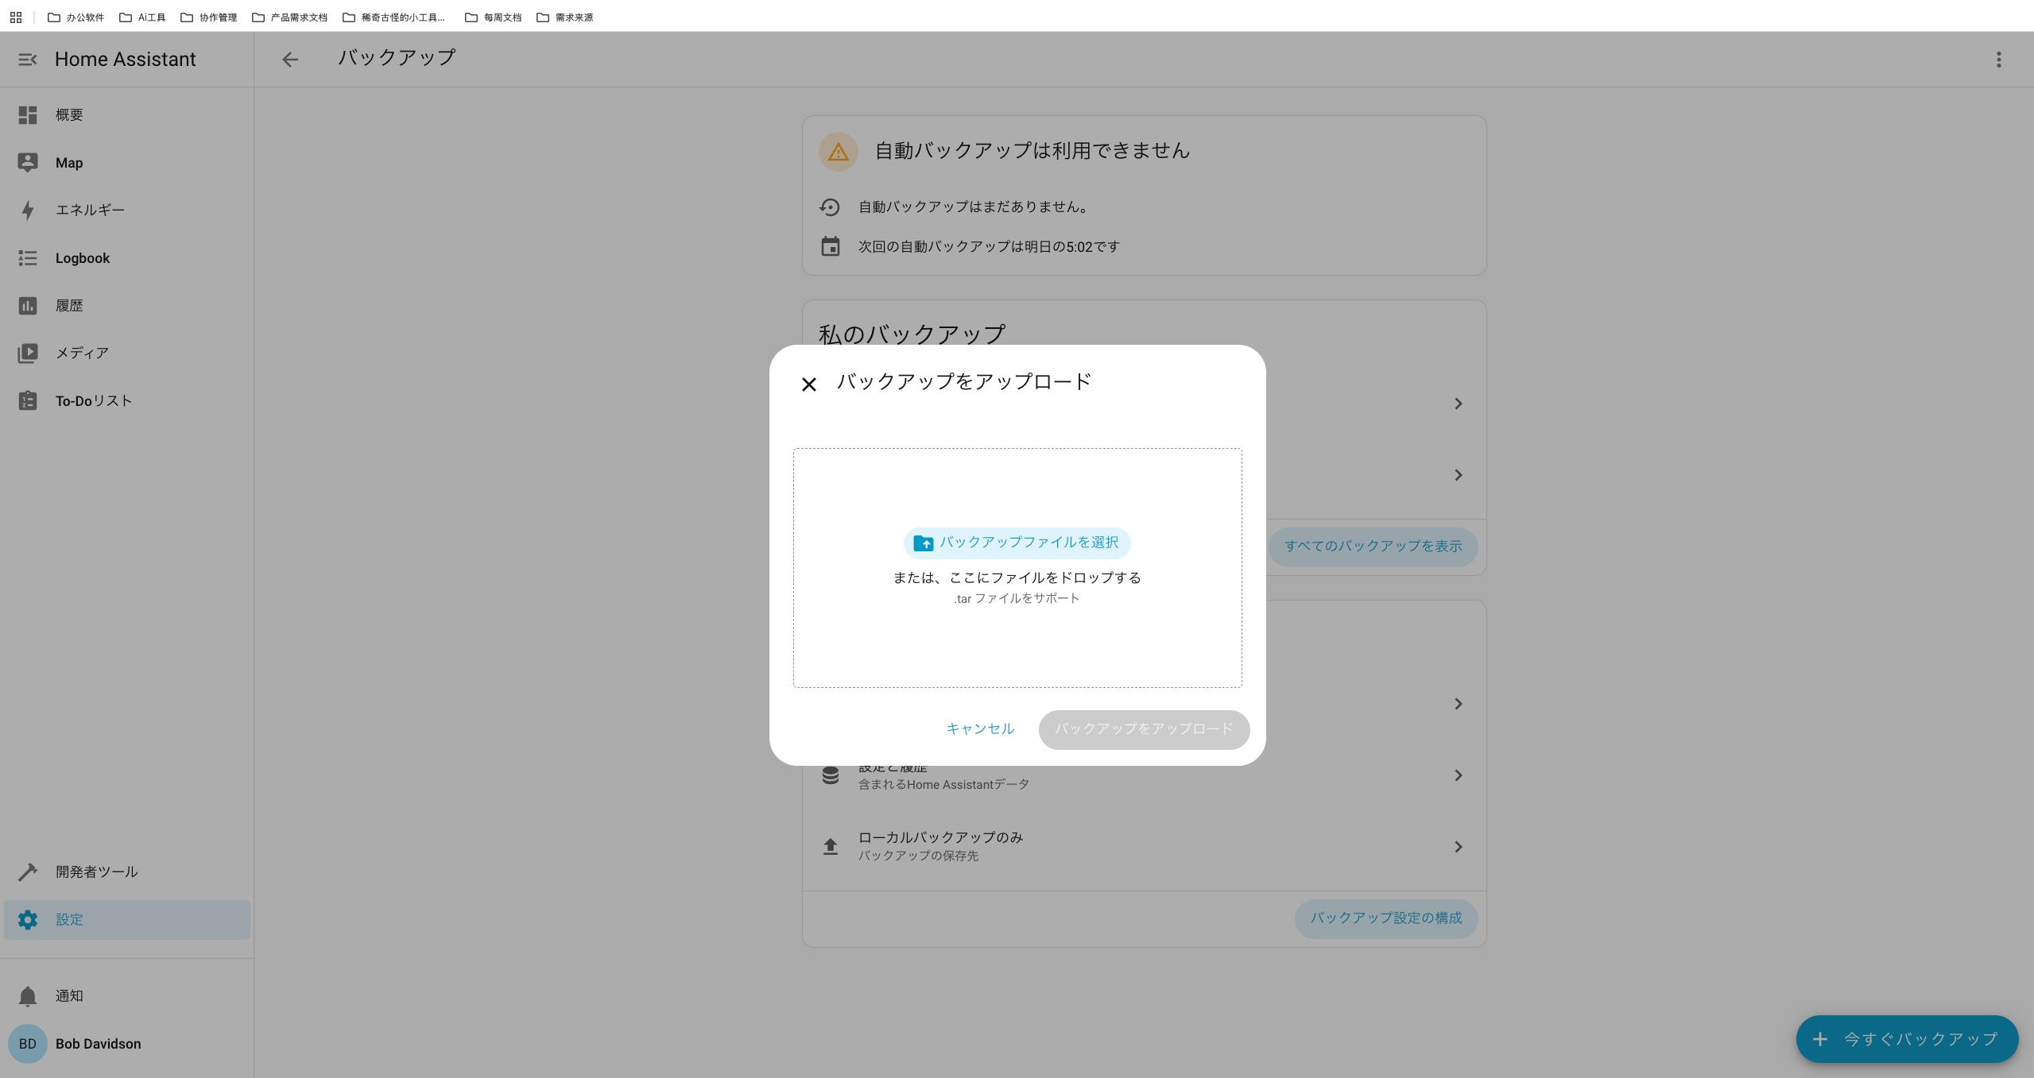Click the clipboard To-Do icon
This screenshot has width=2034, height=1078.
tap(28, 400)
